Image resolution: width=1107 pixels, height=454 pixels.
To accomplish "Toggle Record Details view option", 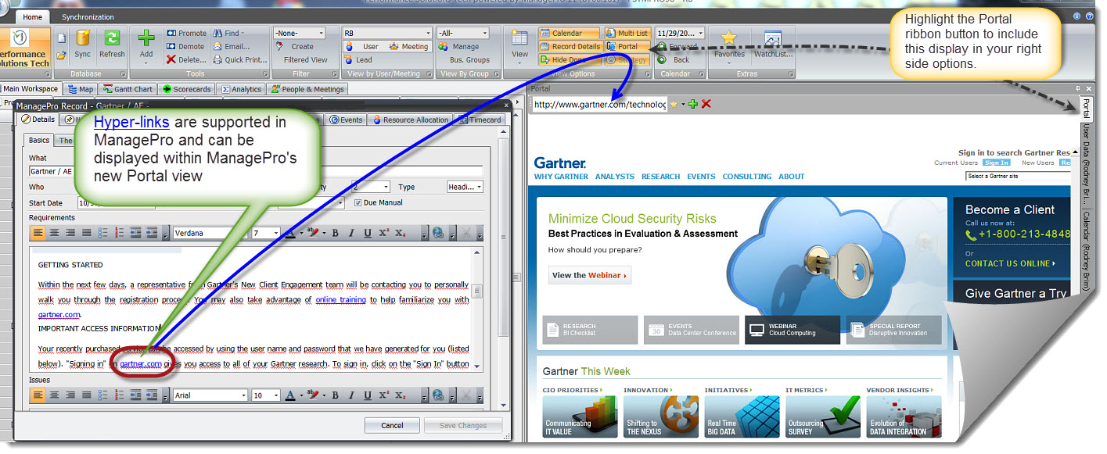I will click(x=570, y=46).
